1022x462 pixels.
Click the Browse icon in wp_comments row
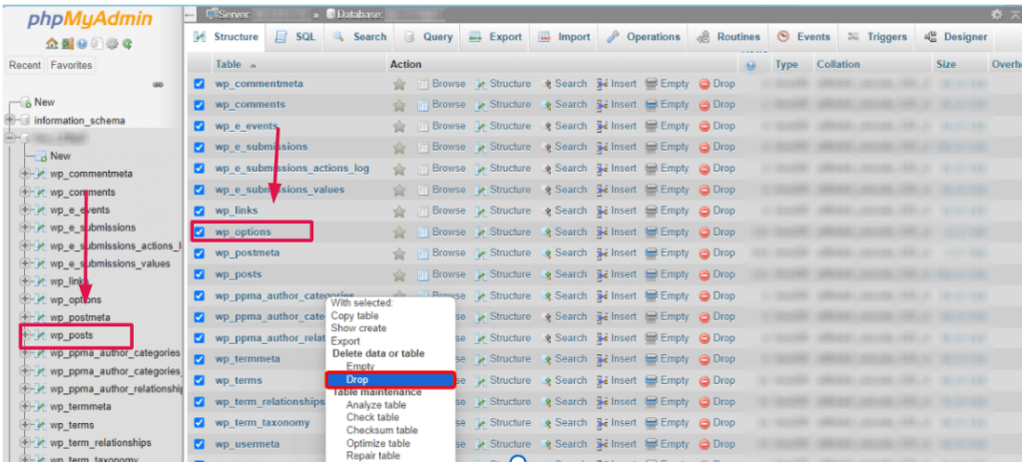(423, 105)
